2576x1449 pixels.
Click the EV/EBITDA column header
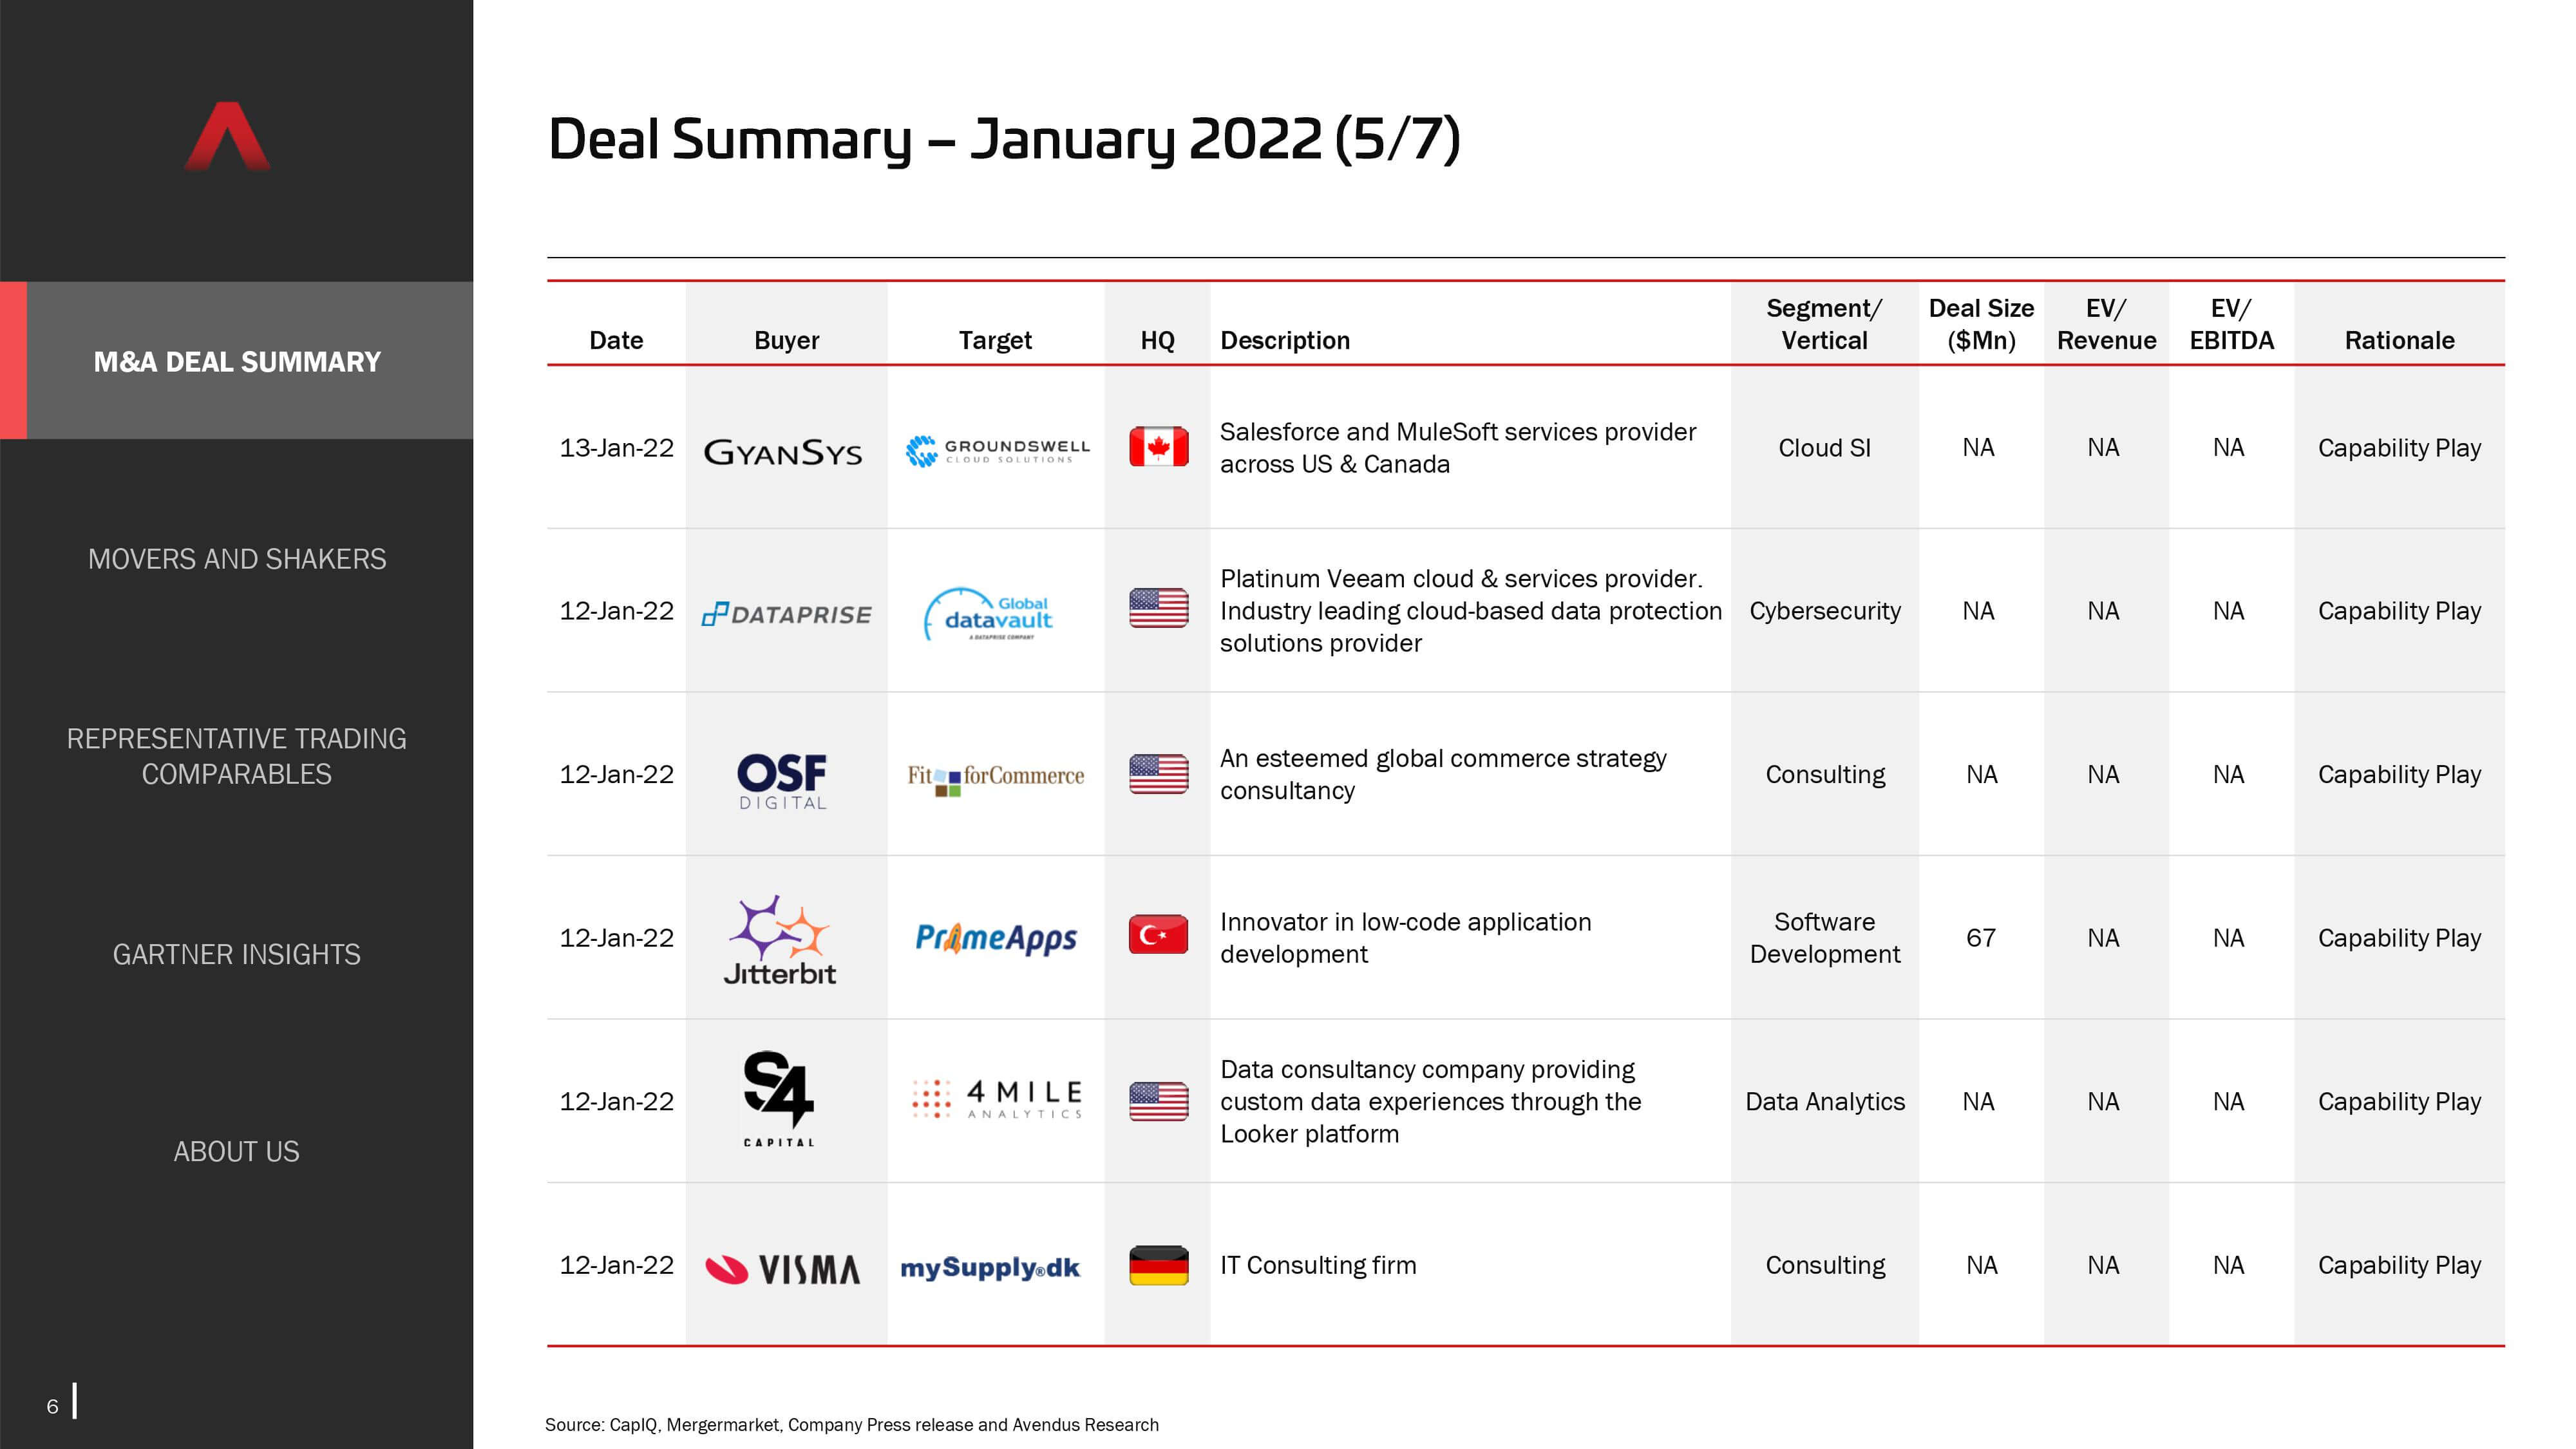click(2231, 324)
